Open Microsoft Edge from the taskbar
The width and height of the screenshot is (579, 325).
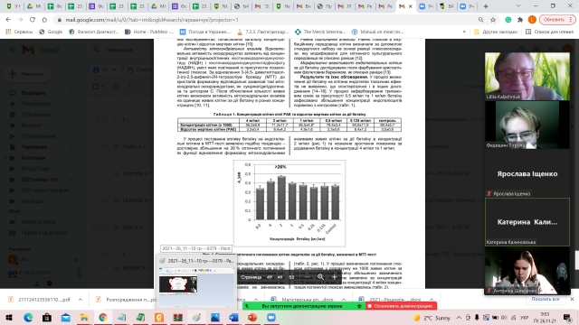pos(28,317)
